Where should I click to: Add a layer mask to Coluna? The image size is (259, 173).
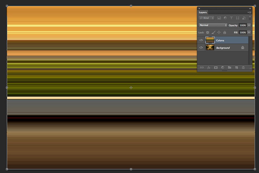(x=216, y=68)
